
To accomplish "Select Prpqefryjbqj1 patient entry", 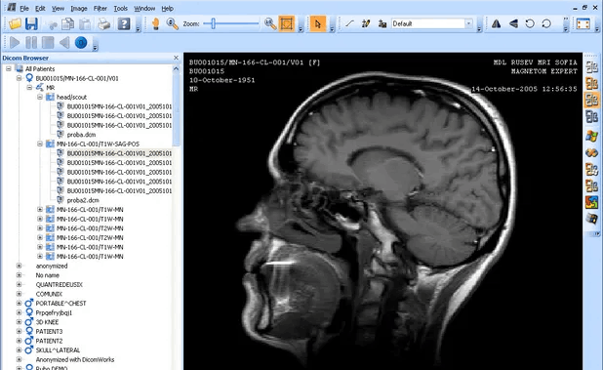I will coord(54,312).
